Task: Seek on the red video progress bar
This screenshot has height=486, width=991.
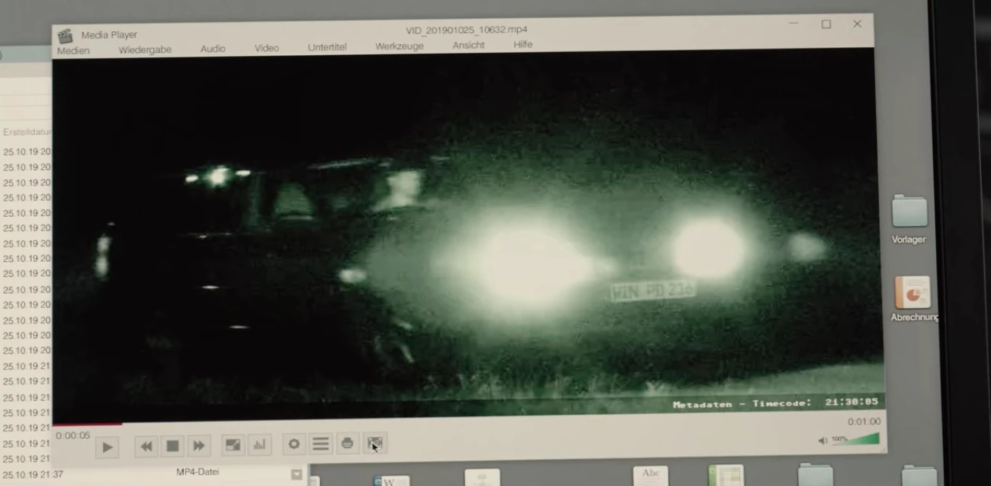Action: click(87, 424)
